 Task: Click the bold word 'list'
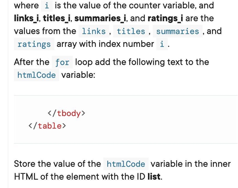154,177
